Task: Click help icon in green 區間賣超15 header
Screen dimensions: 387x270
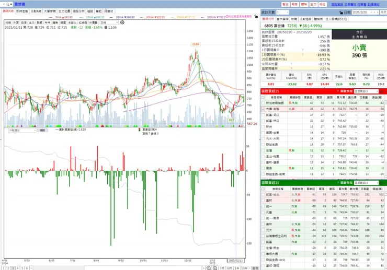Action: [338, 183]
